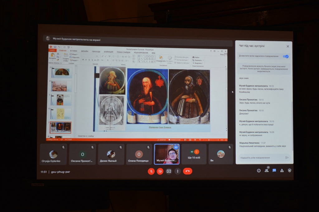Click the comments button in PowerPoint status bar

point(174,140)
